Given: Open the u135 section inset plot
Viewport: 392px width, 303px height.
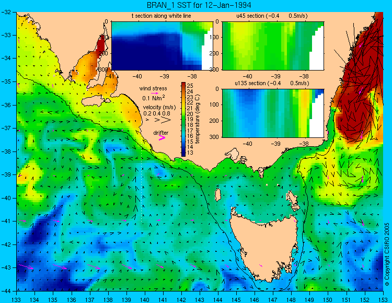Looking at the screenshot, I should coord(273,113).
